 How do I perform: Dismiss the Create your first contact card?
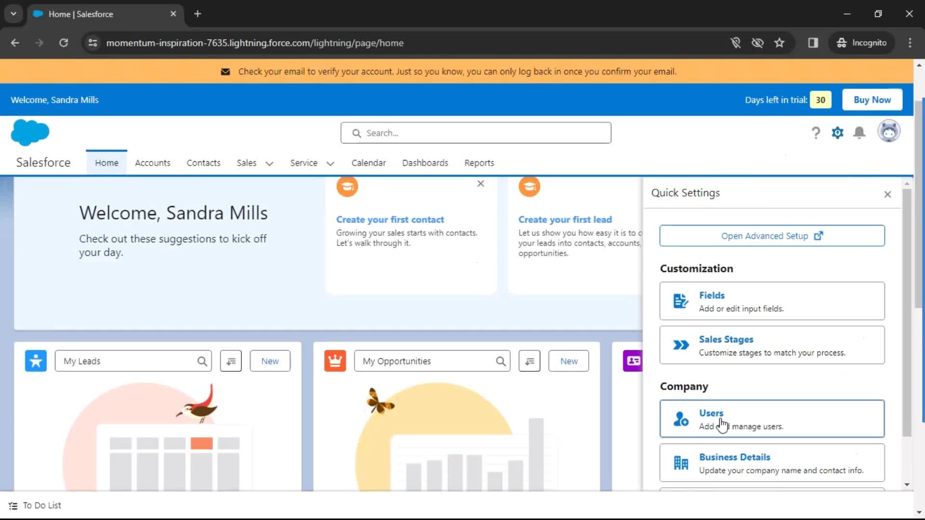coord(480,183)
